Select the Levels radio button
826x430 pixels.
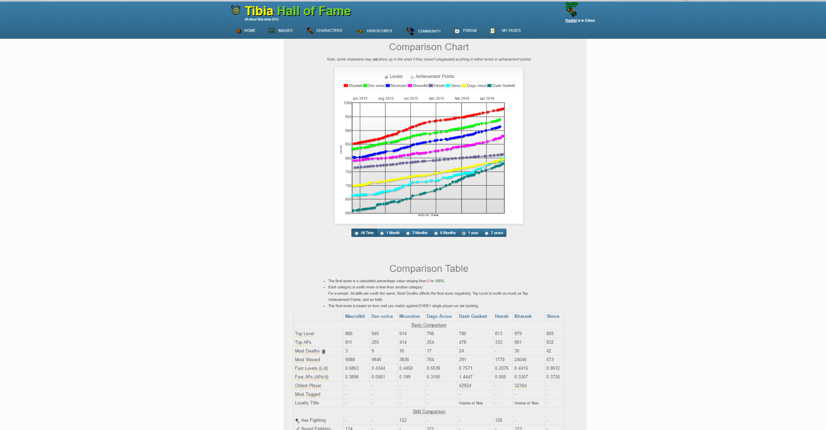386,77
